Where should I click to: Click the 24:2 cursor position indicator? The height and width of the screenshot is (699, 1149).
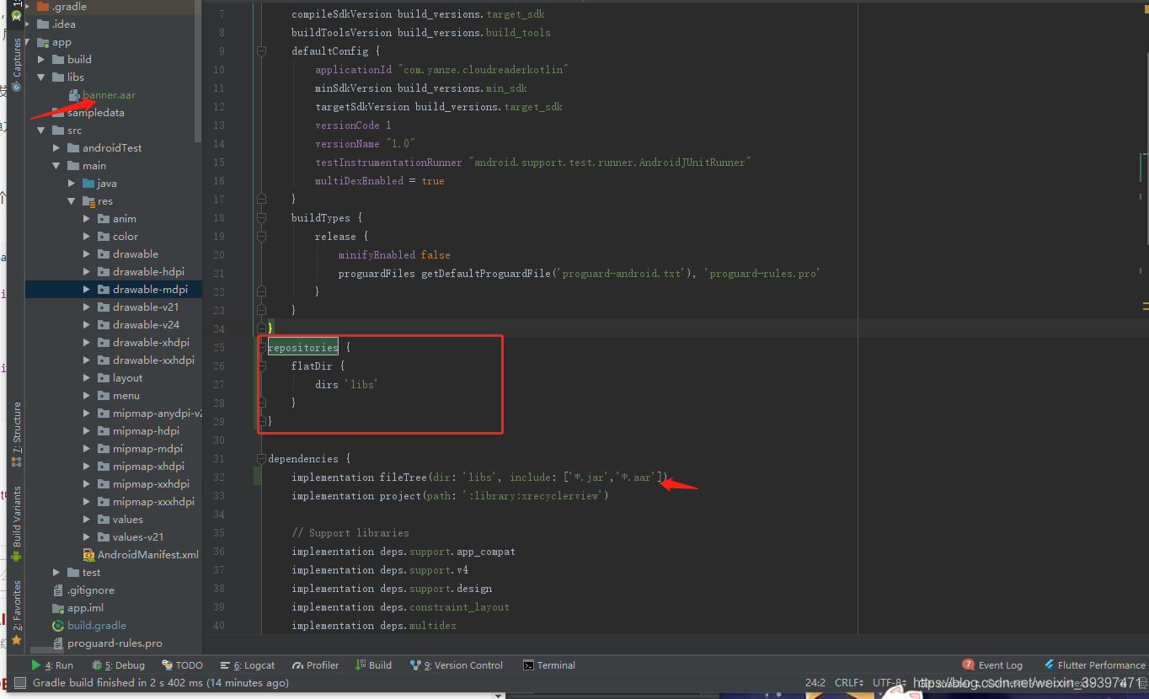pyautogui.click(x=815, y=683)
